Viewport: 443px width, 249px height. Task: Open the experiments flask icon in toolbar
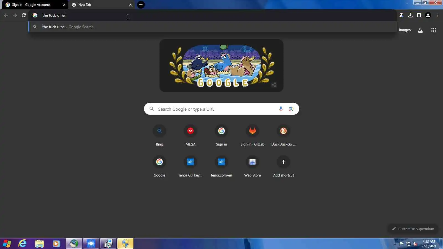pos(401,15)
